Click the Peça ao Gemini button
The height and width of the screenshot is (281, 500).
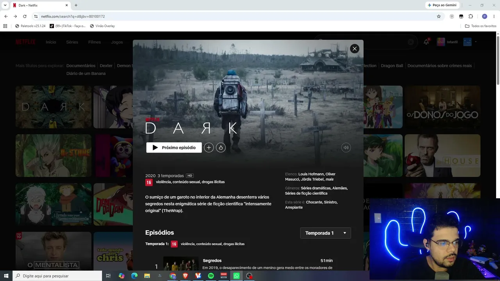[x=442, y=5]
